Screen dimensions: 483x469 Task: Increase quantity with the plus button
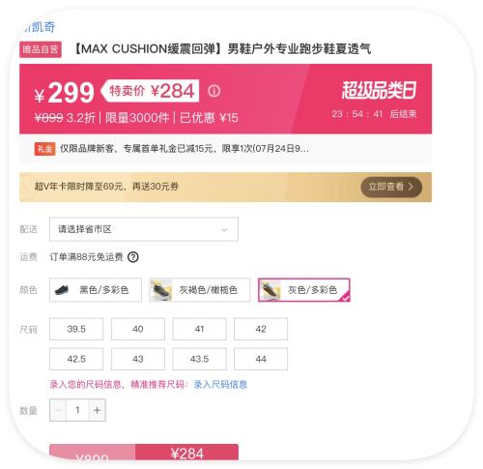tap(97, 410)
